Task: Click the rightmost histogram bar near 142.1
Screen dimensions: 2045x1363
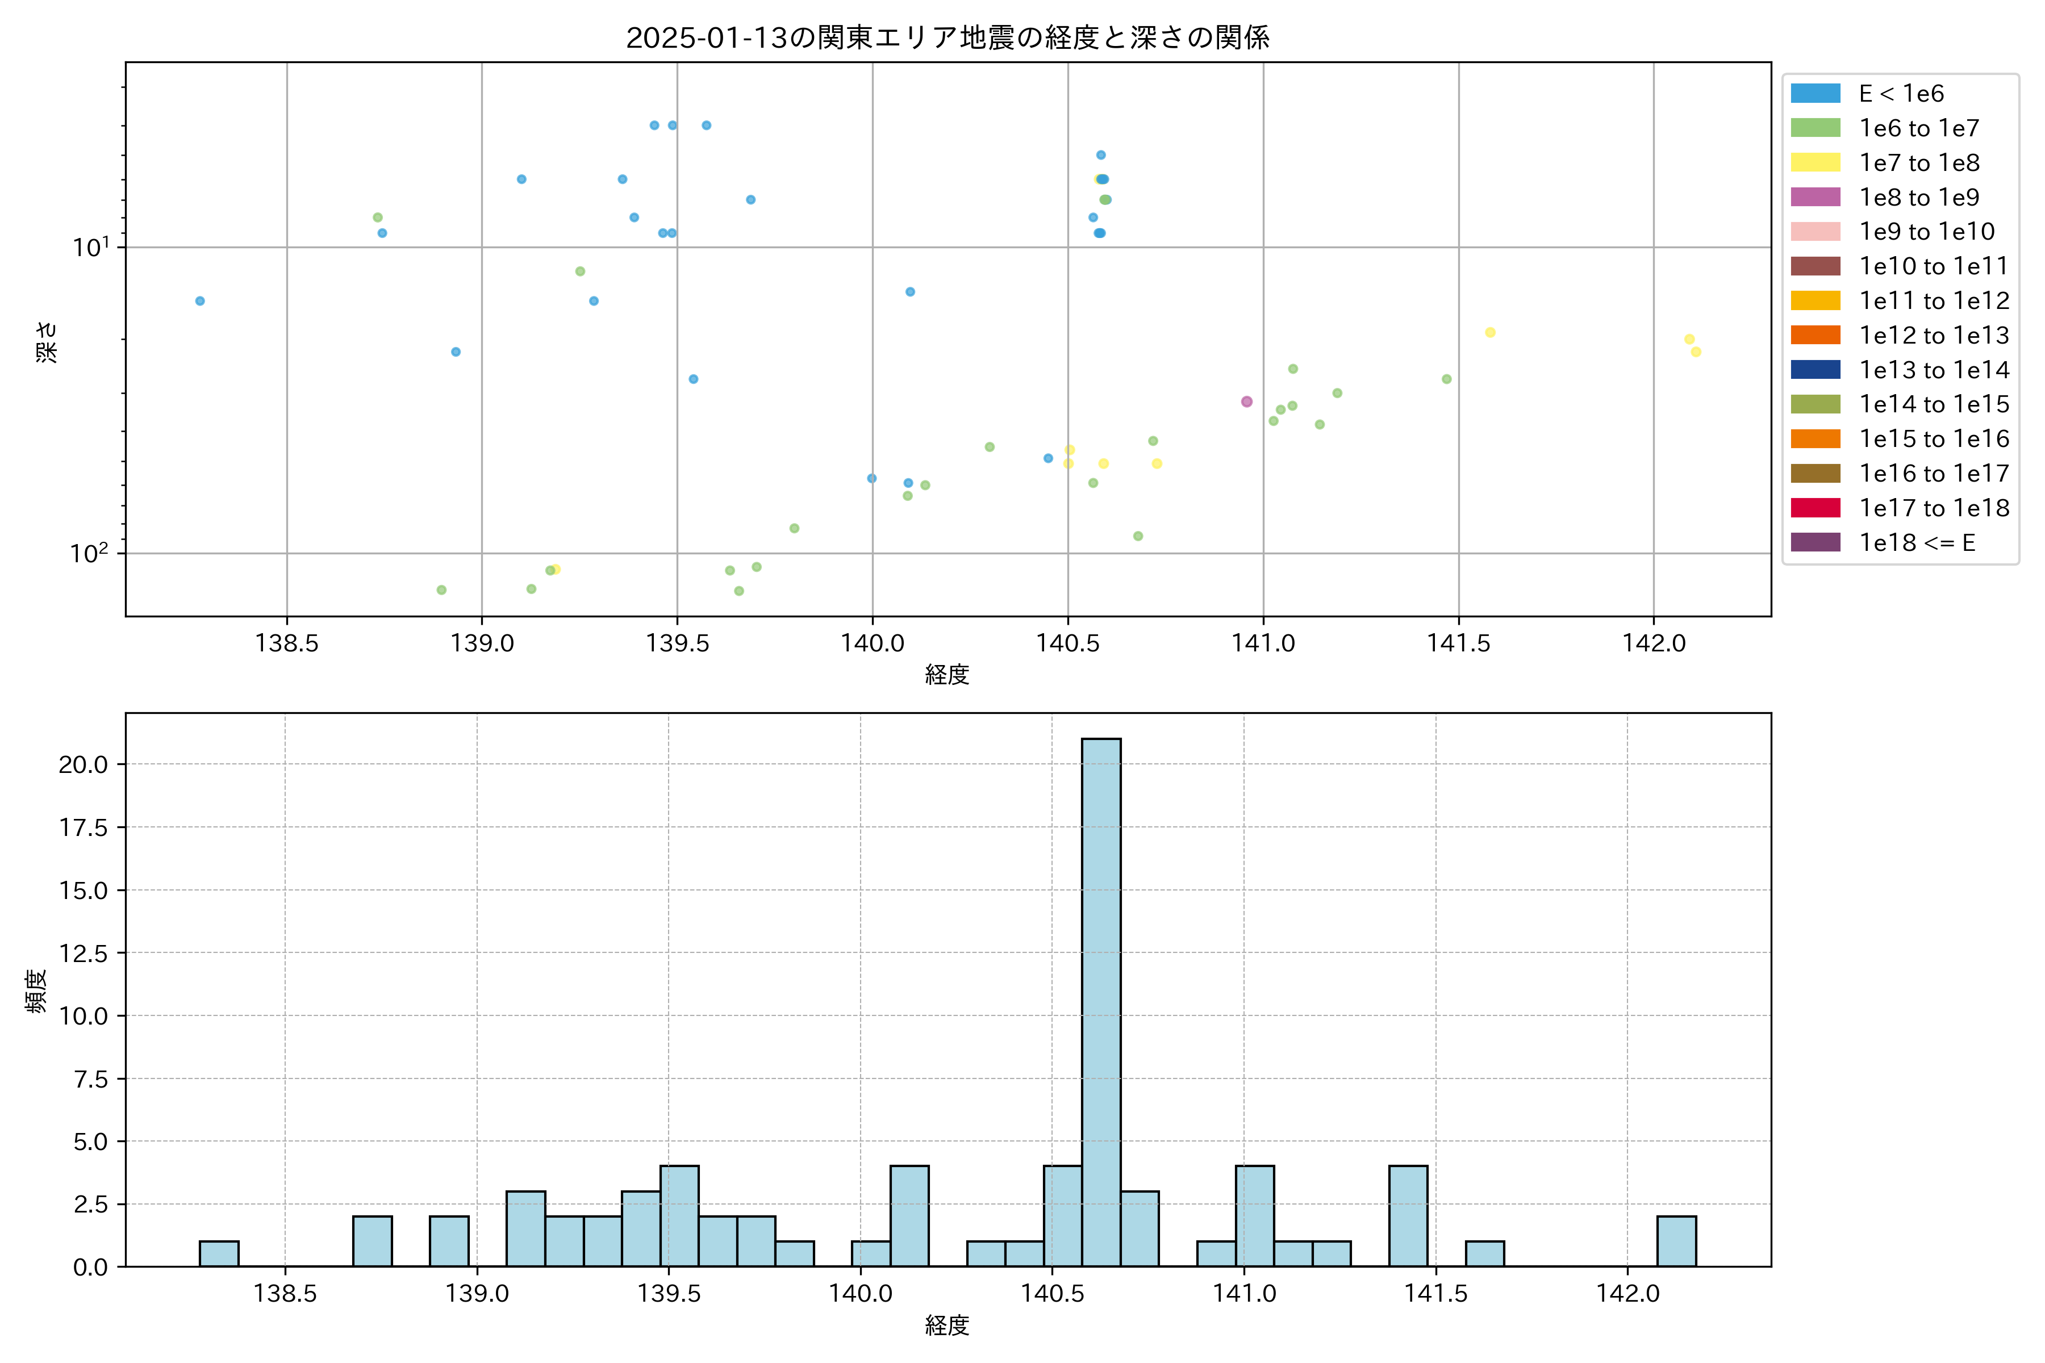Action: 1676,1241
